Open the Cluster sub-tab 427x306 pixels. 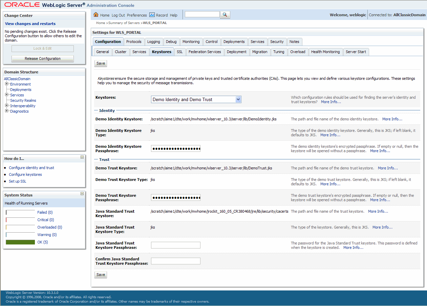pos(121,52)
